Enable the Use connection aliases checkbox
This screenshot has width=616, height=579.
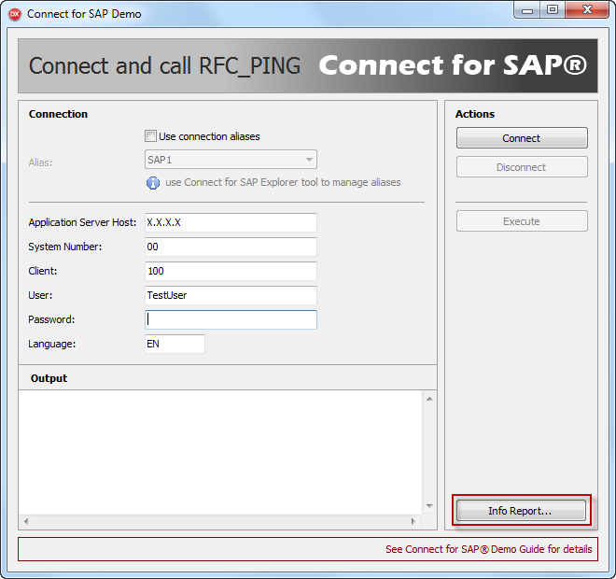(150, 136)
